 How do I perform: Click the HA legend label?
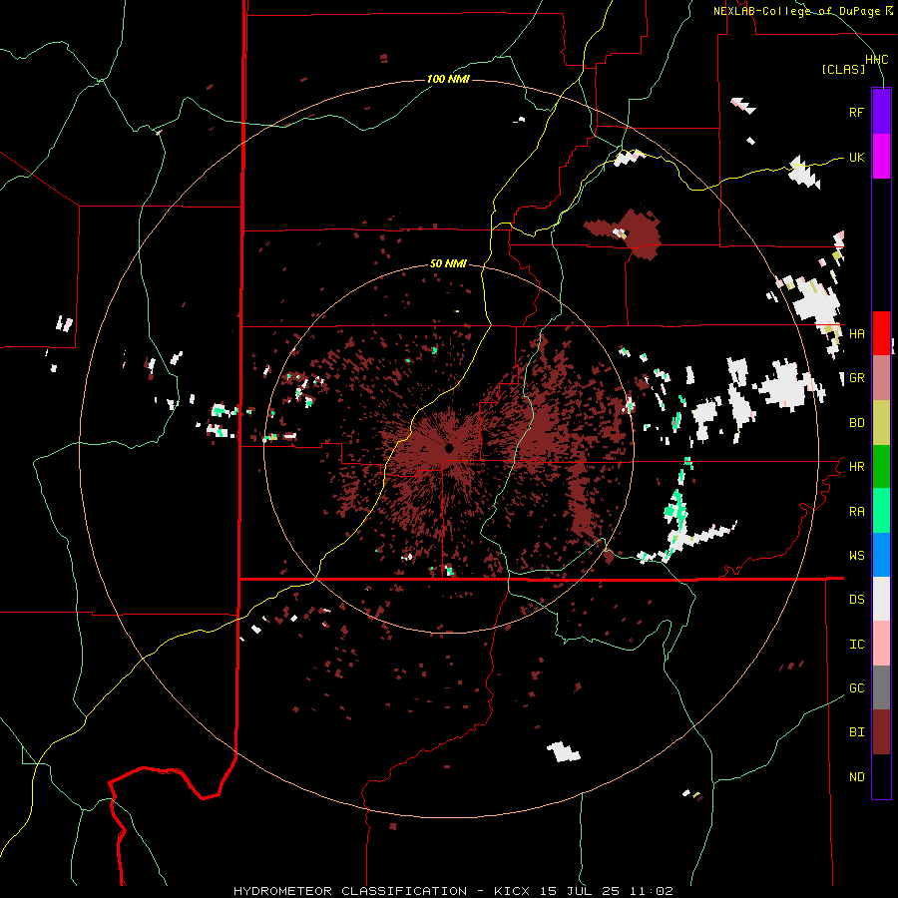coord(856,334)
